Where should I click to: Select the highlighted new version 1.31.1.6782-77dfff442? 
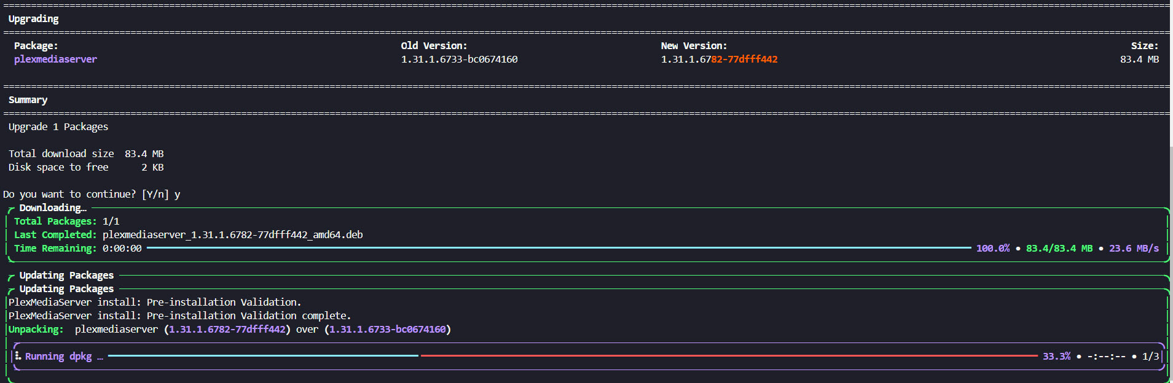coord(719,60)
